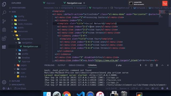Image resolution: width=171 pixels, height=96 pixels.
Task: Open errors and warnings status item
Action: [7, 88]
